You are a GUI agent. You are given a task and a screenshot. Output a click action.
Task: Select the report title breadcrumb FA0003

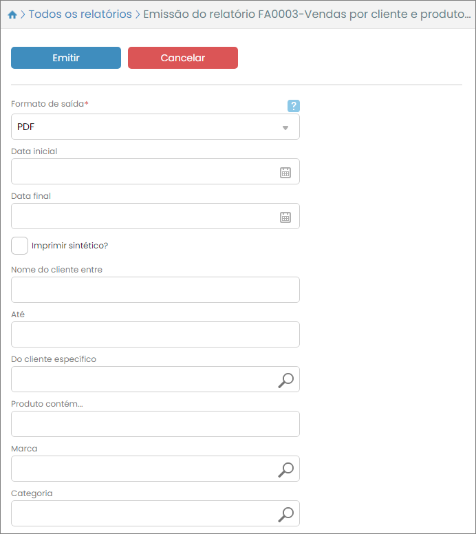pos(302,14)
